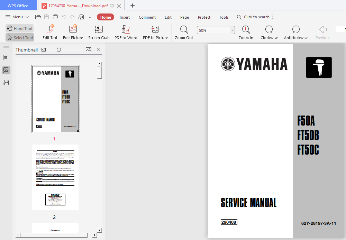Click the Open file folder icon

pos(38,17)
